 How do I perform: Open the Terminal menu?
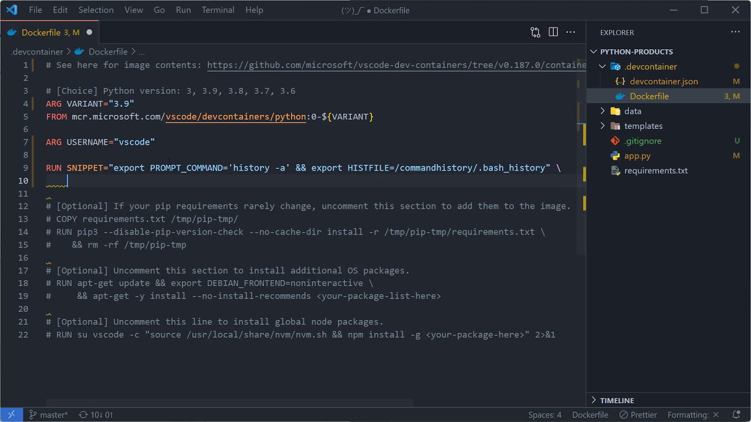[218, 10]
